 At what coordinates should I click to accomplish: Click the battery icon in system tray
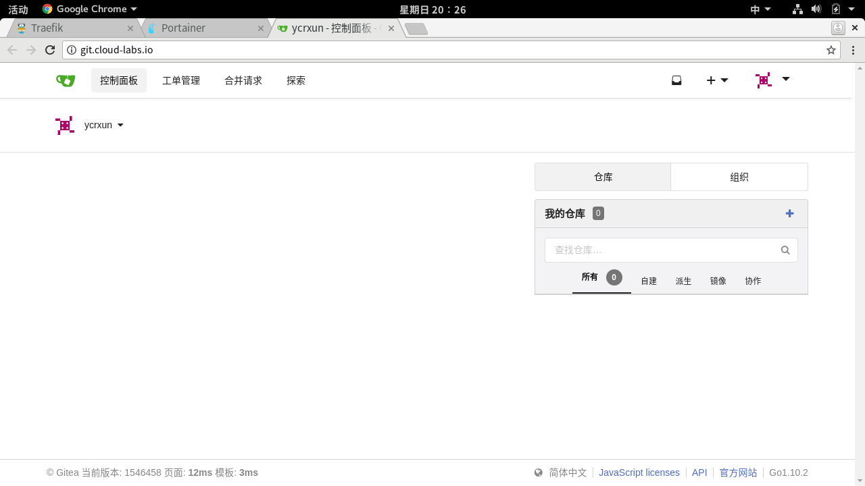836,9
